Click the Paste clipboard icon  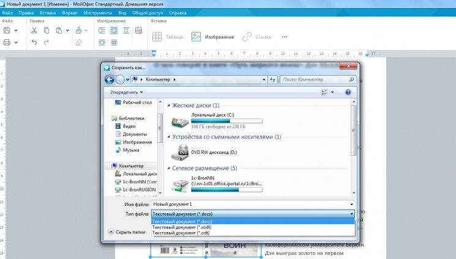59,30
